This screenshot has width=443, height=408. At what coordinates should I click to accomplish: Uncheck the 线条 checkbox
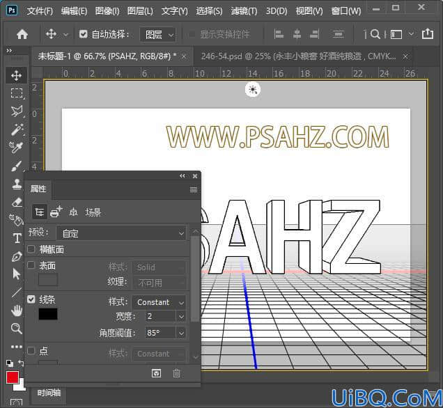31,299
